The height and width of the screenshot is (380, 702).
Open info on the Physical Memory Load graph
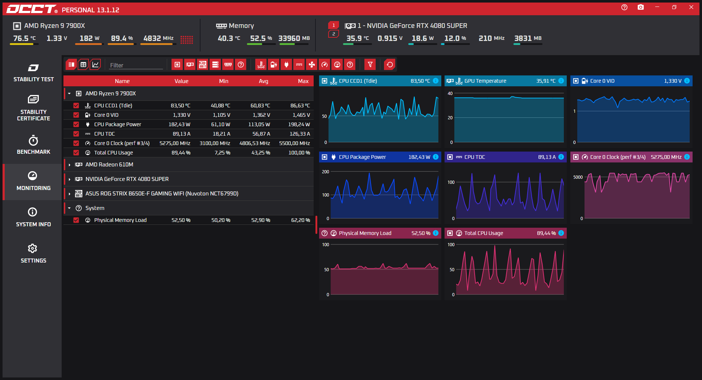[436, 233]
